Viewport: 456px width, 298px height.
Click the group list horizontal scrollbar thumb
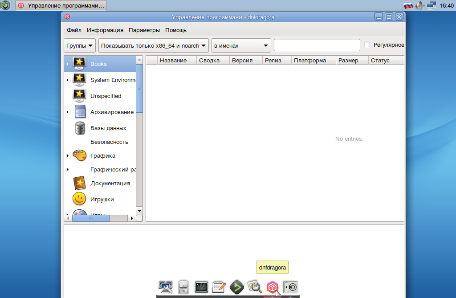pyautogui.click(x=91, y=218)
